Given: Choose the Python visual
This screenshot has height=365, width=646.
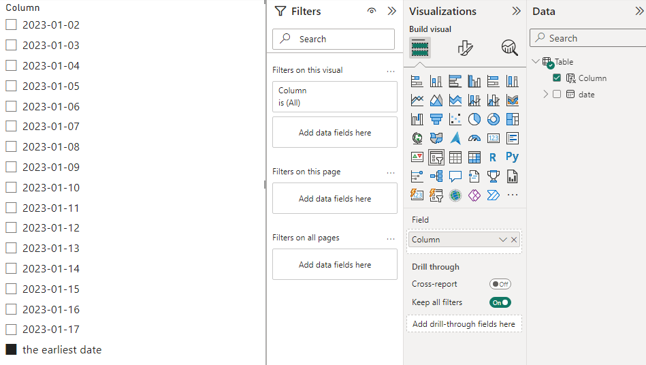Looking at the screenshot, I should [513, 157].
